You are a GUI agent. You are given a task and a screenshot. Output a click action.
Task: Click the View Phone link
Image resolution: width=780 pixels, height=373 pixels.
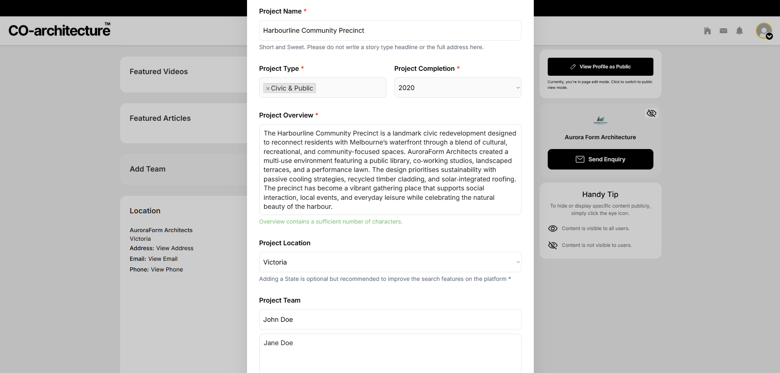(x=167, y=269)
